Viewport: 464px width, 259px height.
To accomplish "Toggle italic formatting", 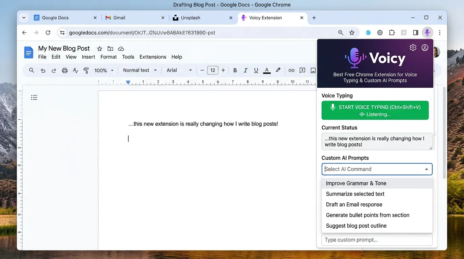I will [x=245, y=70].
